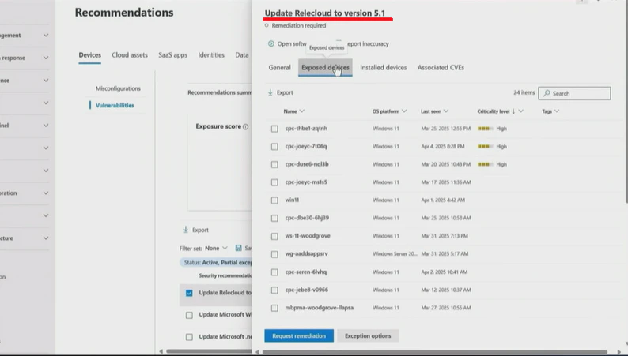The image size is (628, 356).
Task: Expand sidebar section ending 'response'
Action: click(x=46, y=58)
